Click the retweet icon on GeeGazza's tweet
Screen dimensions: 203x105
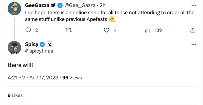69,30
